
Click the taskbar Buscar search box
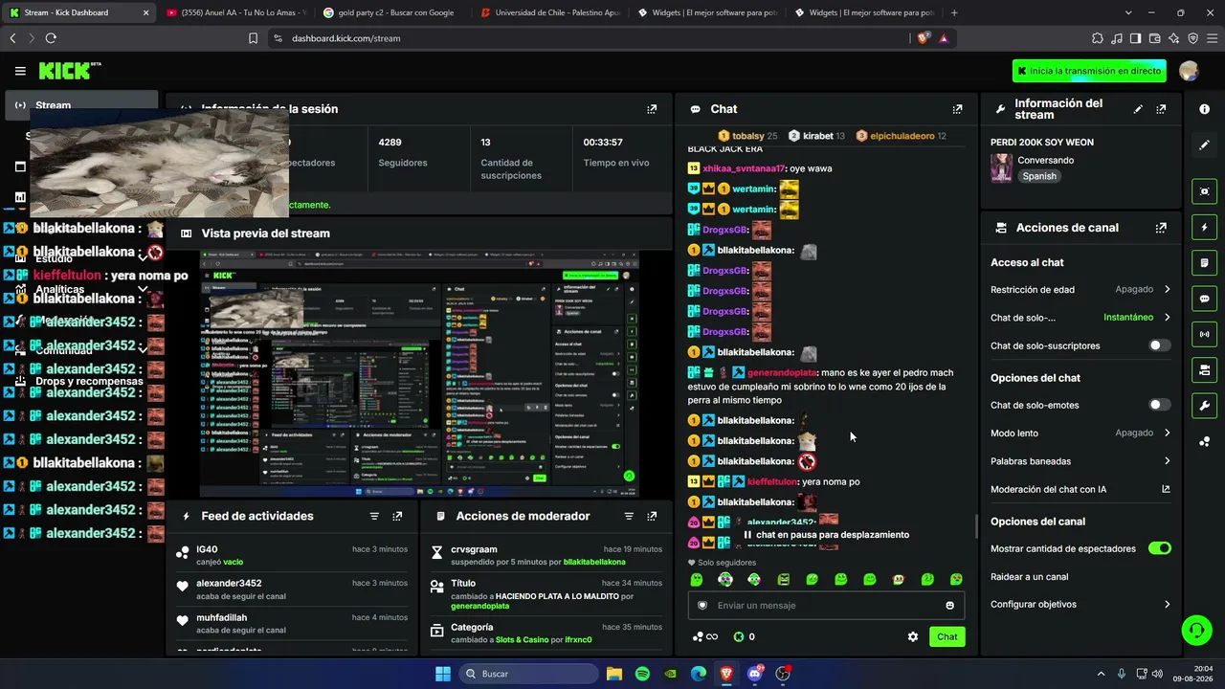526,674
